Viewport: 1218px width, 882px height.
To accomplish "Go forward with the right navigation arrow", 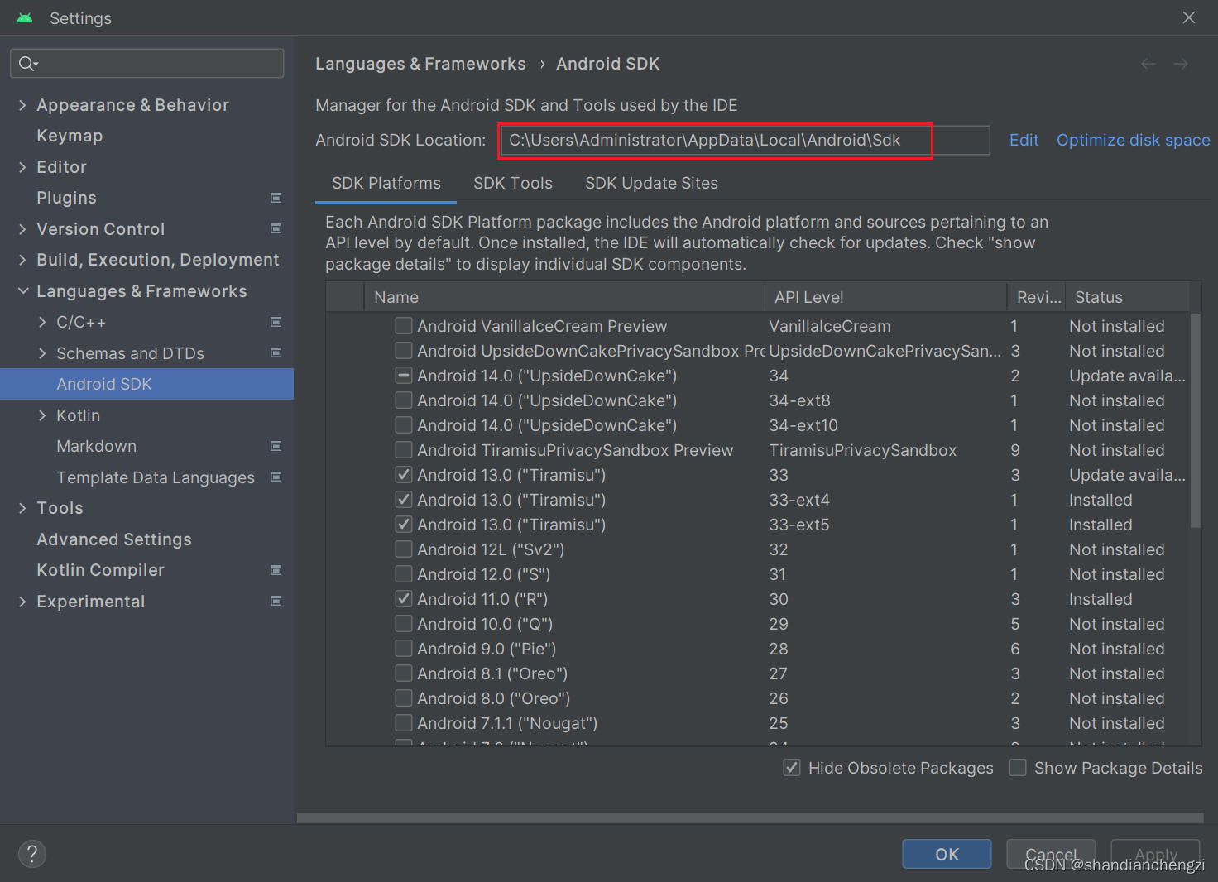I will click(1181, 64).
